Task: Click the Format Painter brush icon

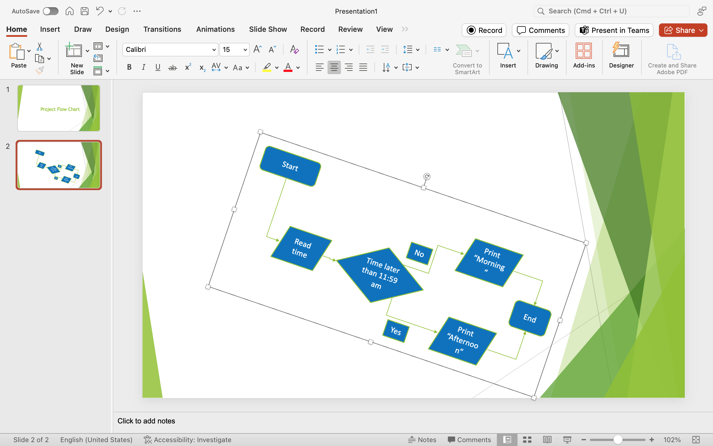Action: [40, 71]
